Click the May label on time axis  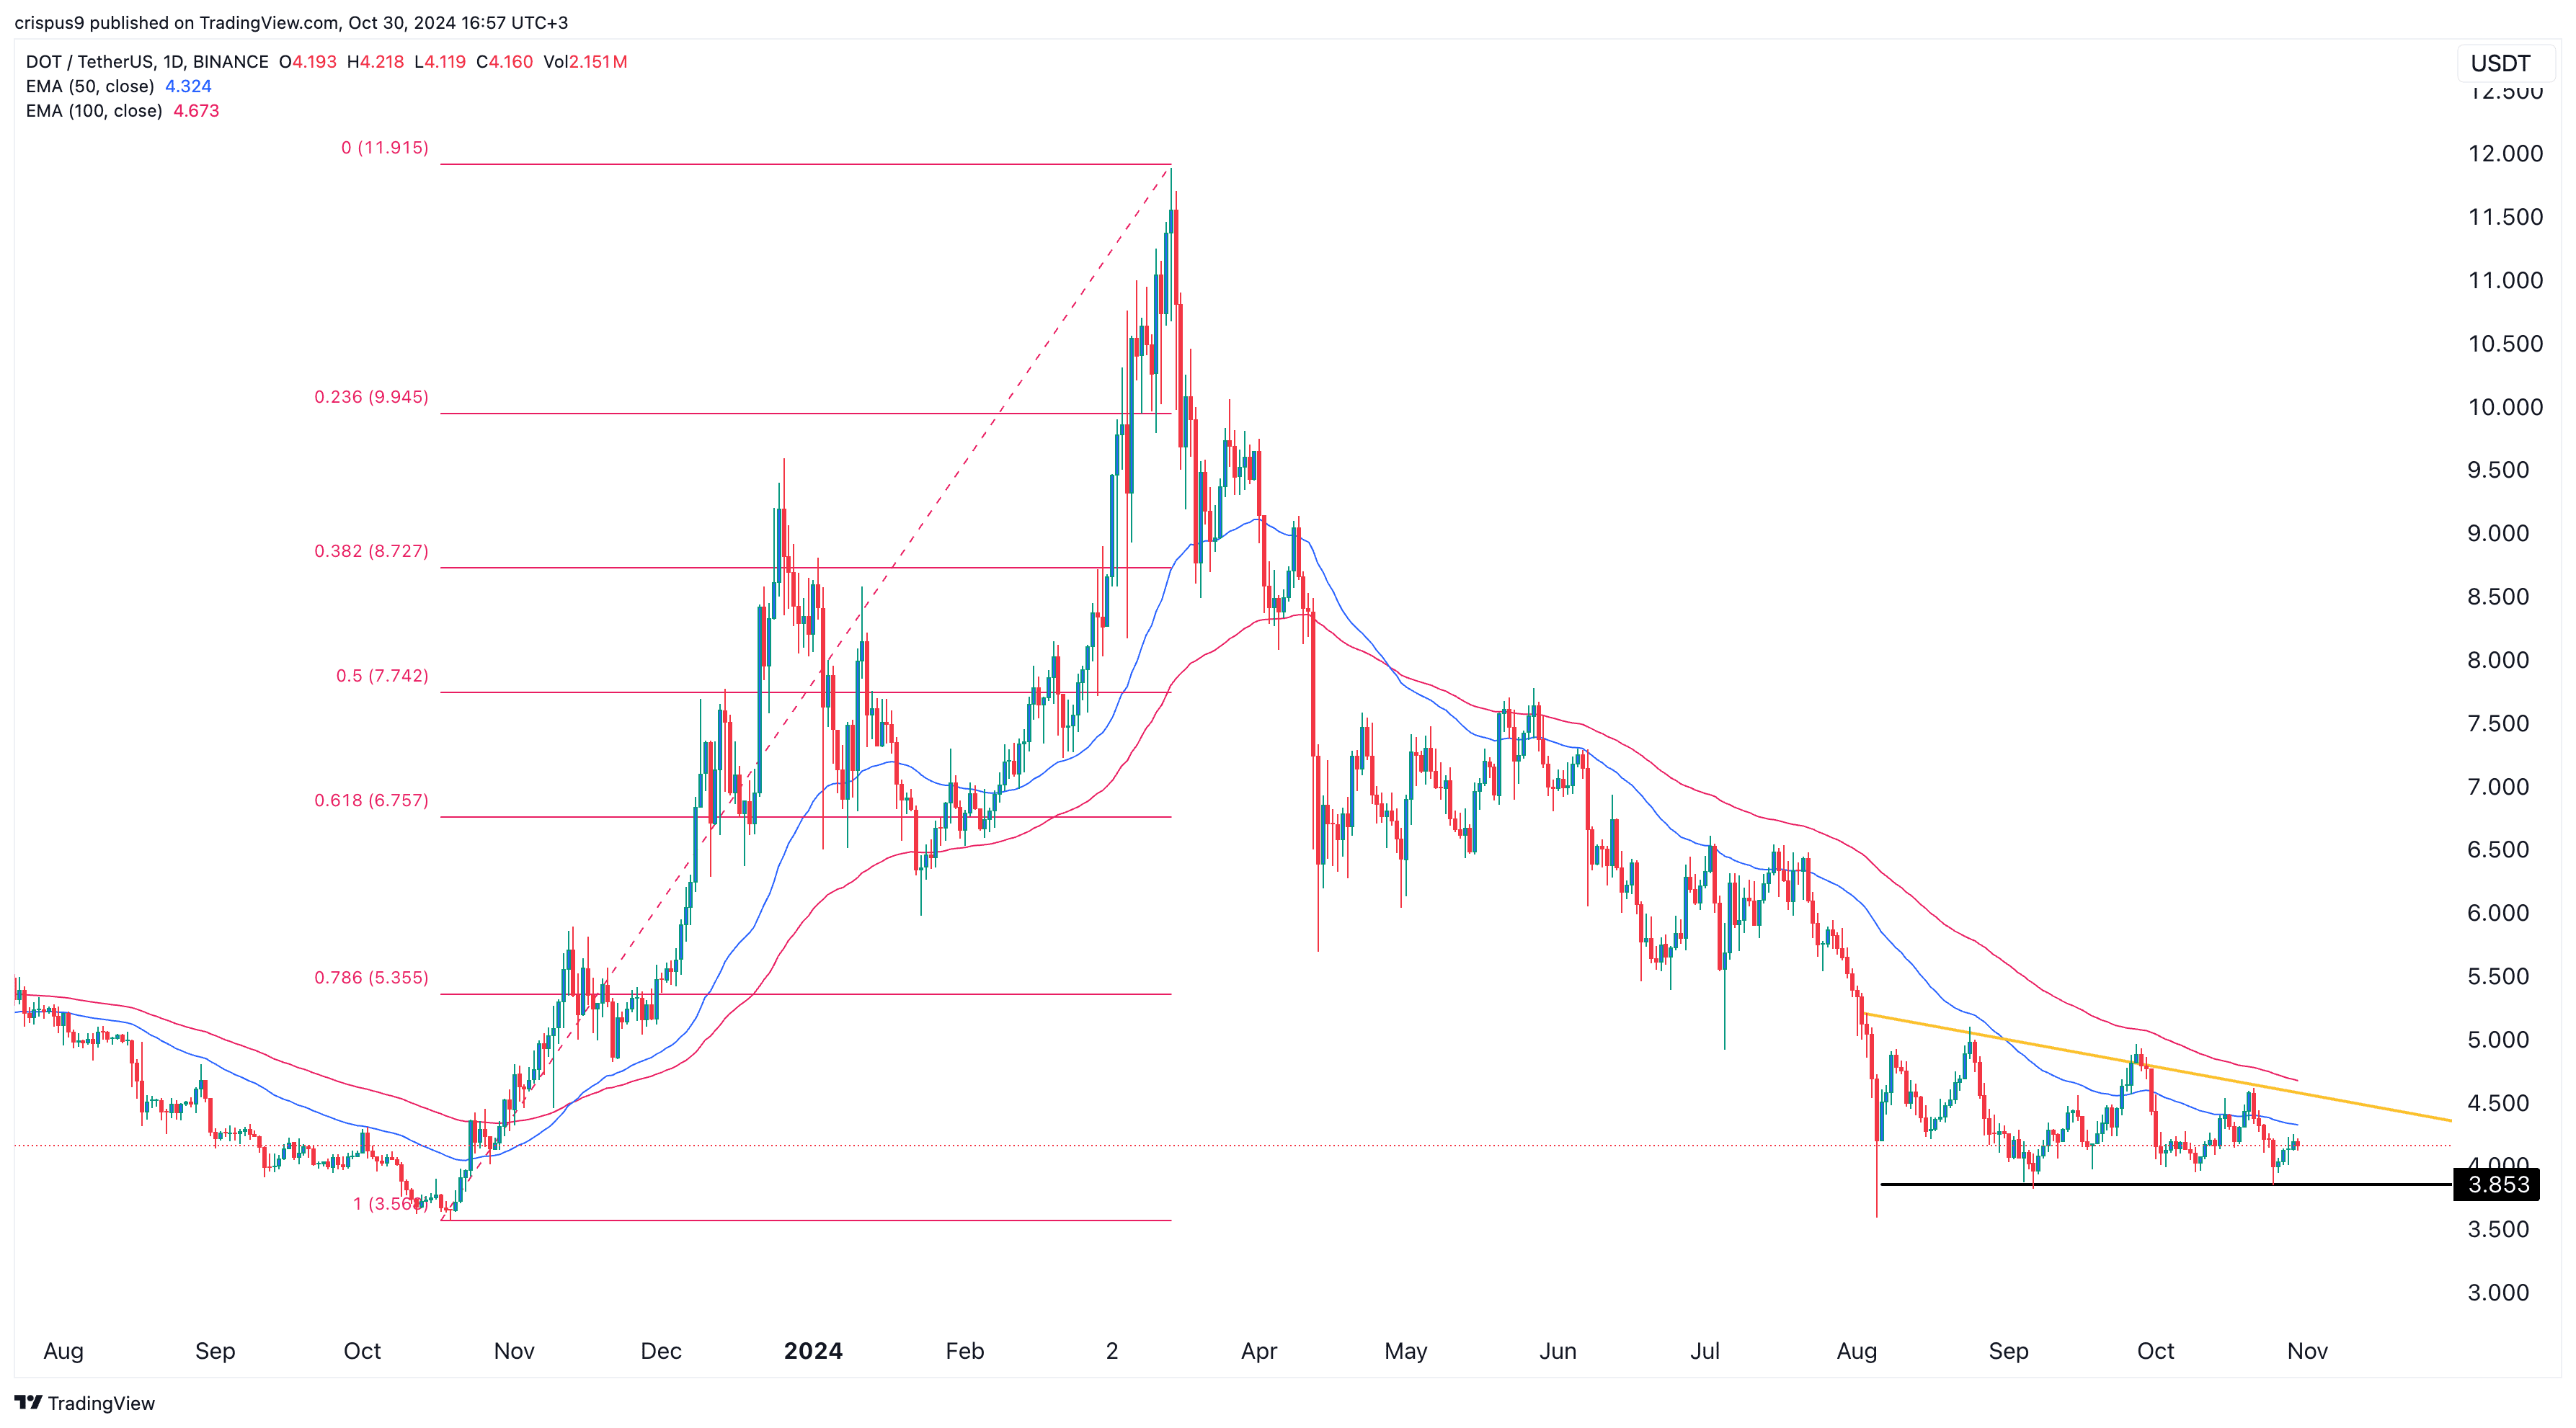[1405, 1351]
